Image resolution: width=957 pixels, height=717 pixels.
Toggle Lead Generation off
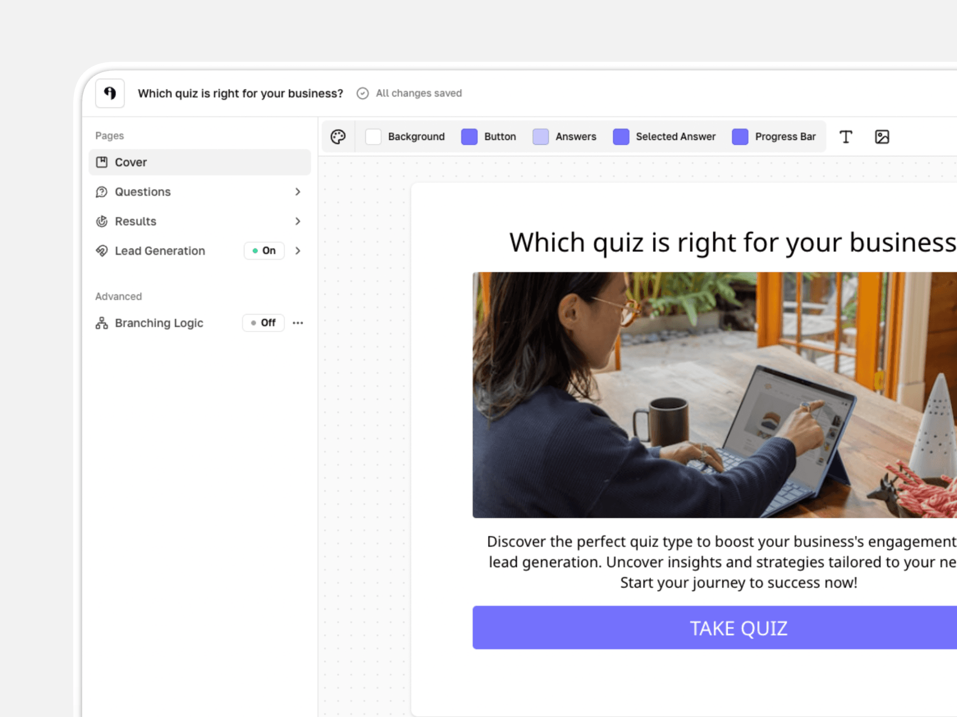tap(264, 251)
